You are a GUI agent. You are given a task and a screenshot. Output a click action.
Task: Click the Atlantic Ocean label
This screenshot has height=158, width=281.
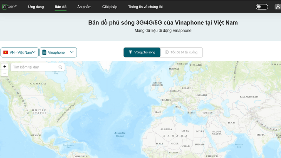[120, 134]
